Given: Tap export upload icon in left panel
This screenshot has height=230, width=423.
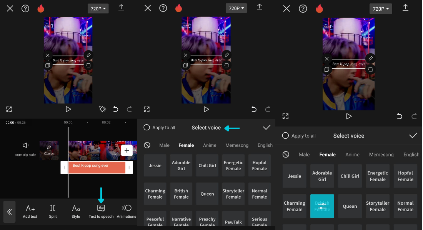Looking at the screenshot, I should tap(121, 8).
